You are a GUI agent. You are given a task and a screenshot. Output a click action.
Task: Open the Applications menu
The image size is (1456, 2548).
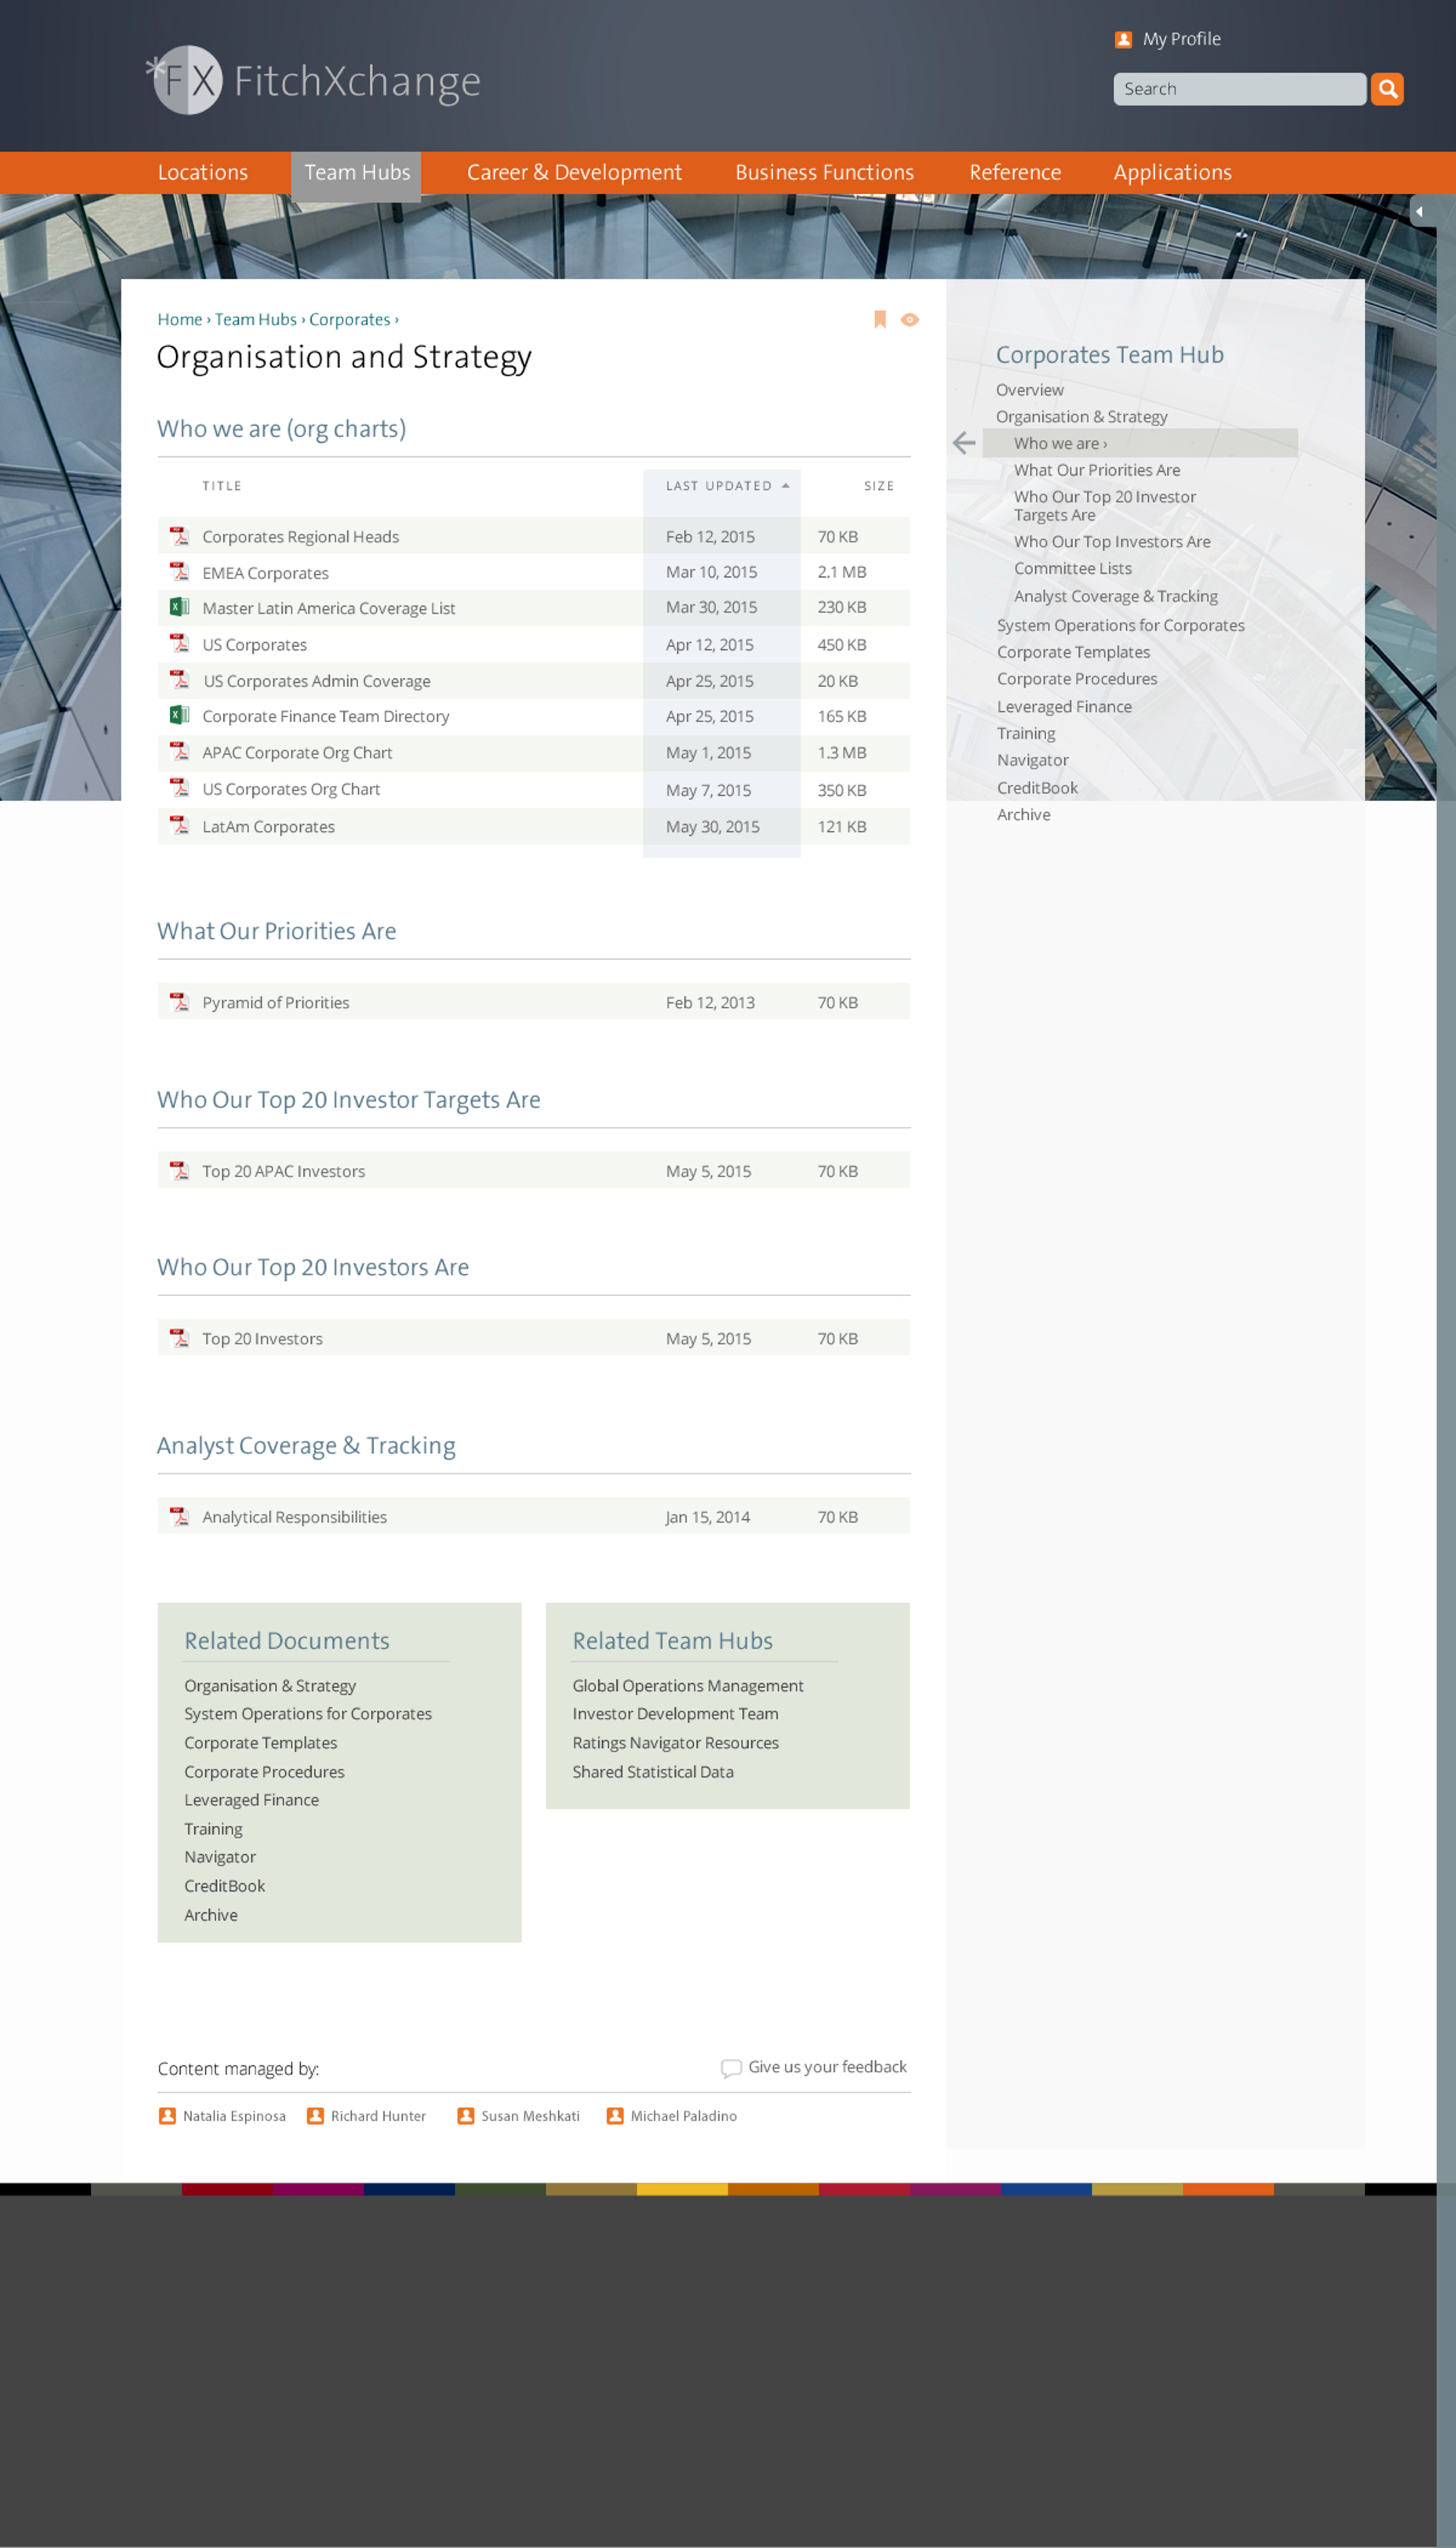[1173, 172]
